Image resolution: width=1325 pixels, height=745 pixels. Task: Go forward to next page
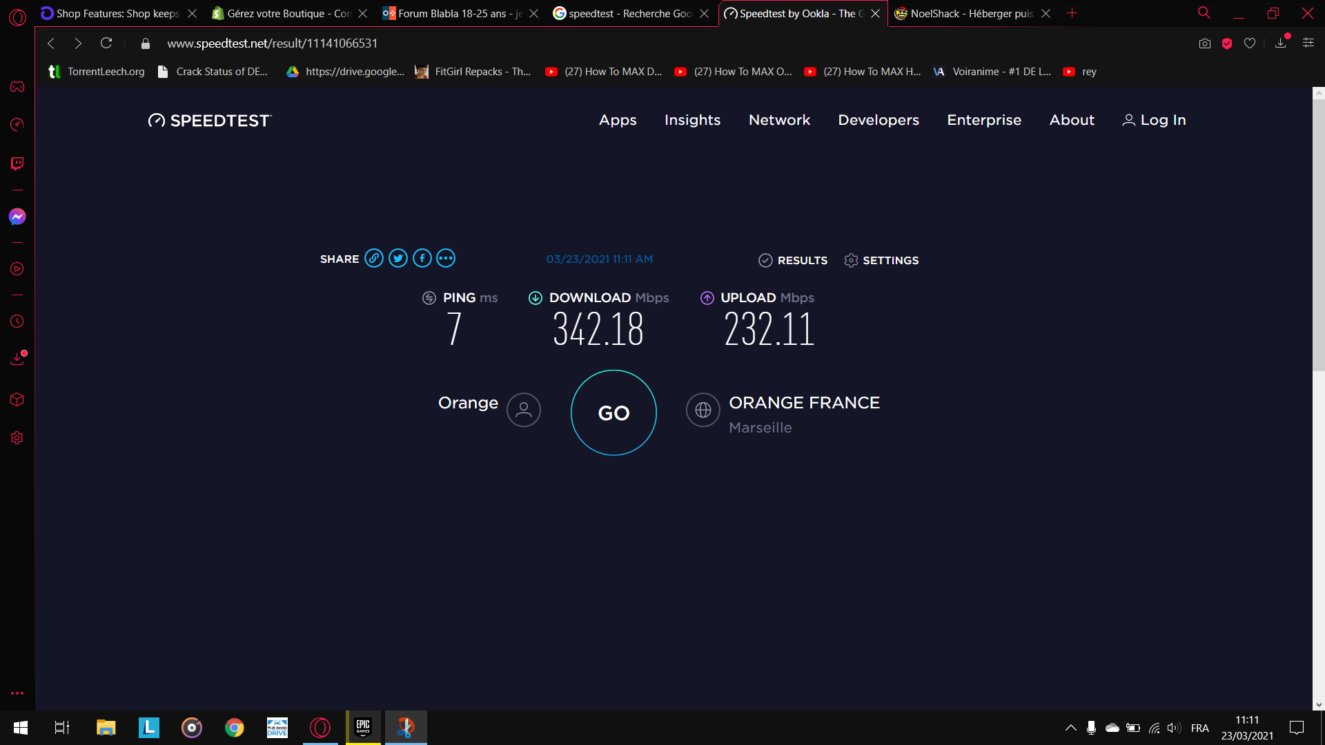[x=78, y=43]
